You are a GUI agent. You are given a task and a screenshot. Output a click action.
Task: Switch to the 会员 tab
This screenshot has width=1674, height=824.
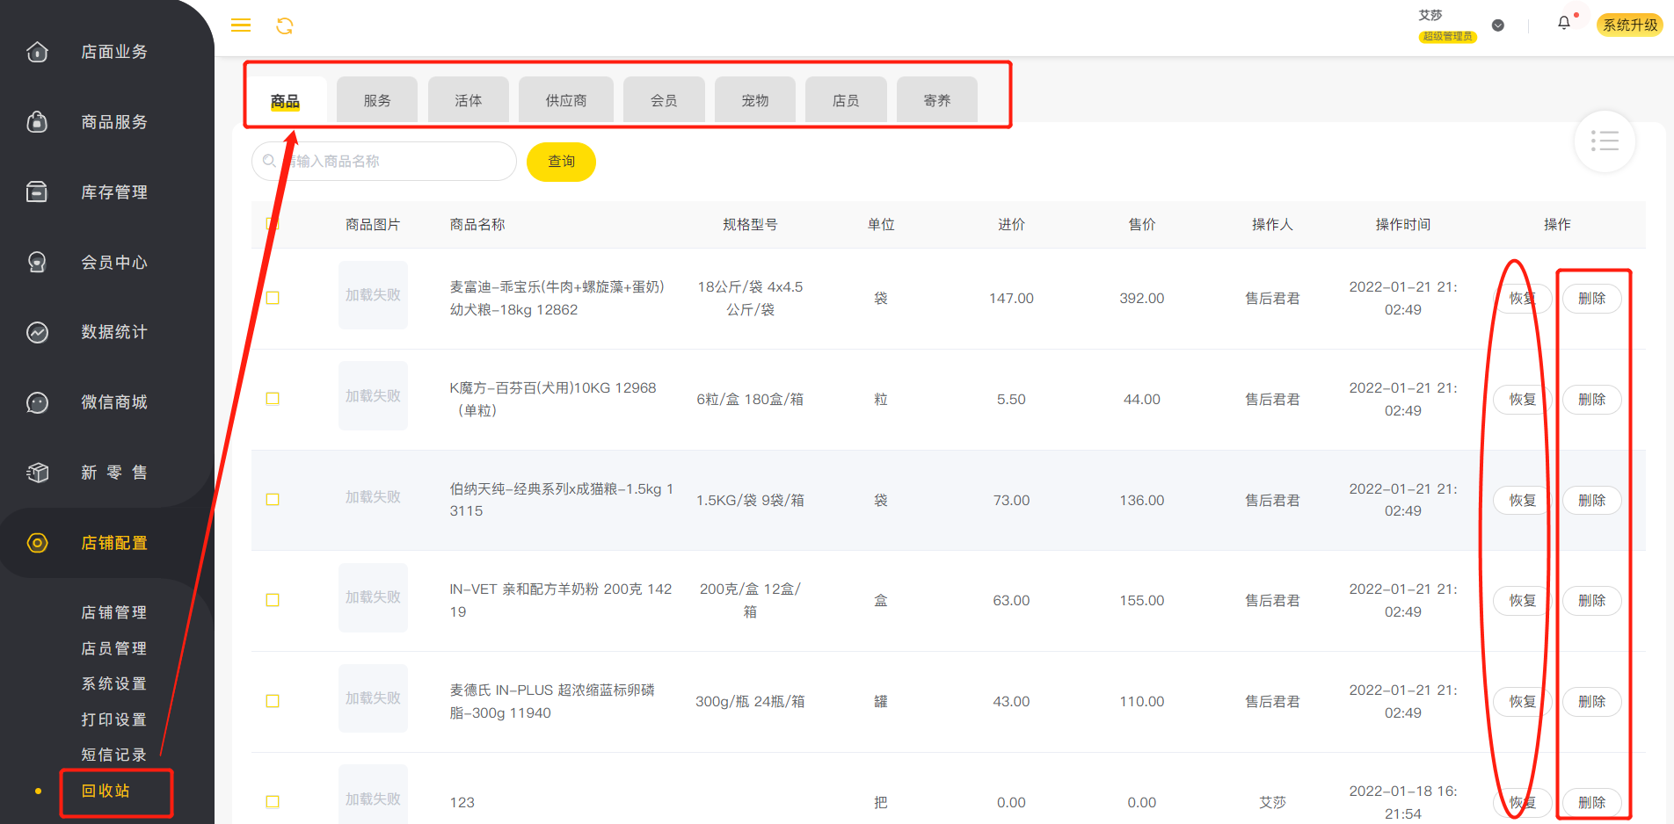[x=664, y=100]
